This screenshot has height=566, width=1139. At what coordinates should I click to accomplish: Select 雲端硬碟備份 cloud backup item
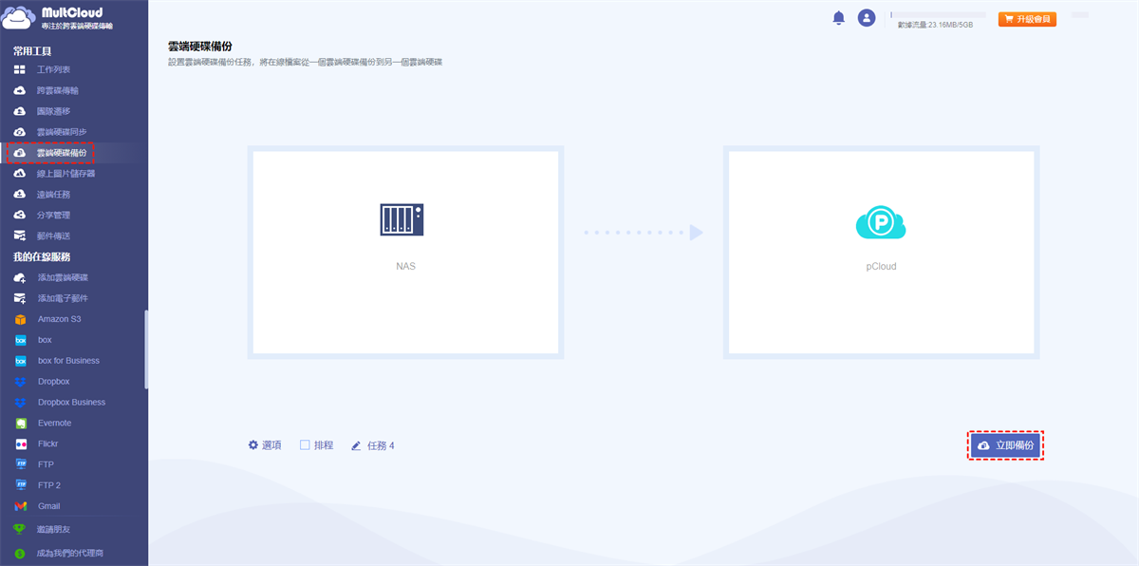coord(62,153)
